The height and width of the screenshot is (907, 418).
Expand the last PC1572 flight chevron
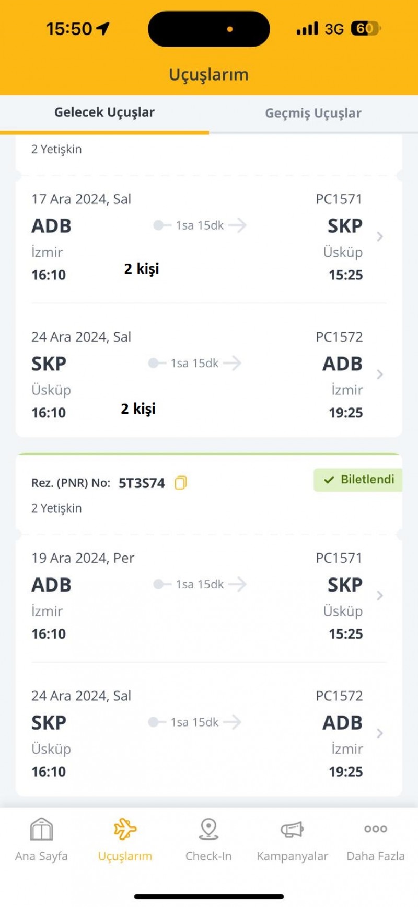click(380, 733)
